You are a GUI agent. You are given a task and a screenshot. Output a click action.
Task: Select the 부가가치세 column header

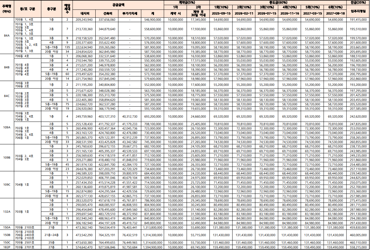(130, 14)
